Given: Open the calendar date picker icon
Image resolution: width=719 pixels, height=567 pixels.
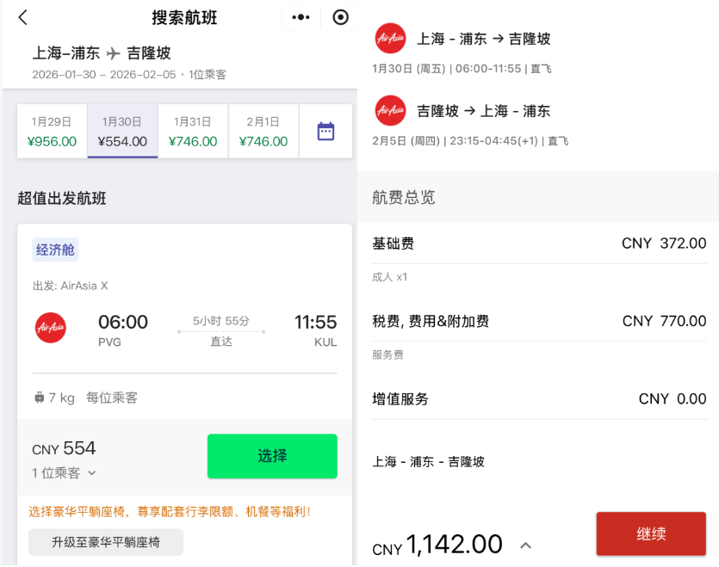Looking at the screenshot, I should click(325, 131).
